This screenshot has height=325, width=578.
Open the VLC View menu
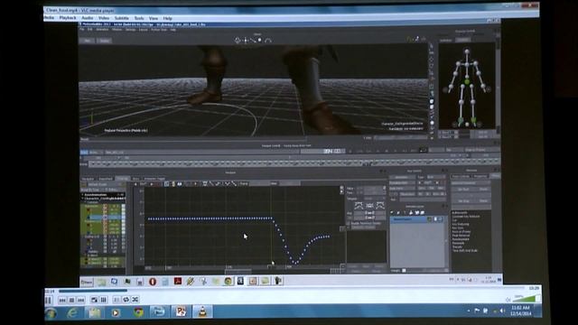pos(154,18)
